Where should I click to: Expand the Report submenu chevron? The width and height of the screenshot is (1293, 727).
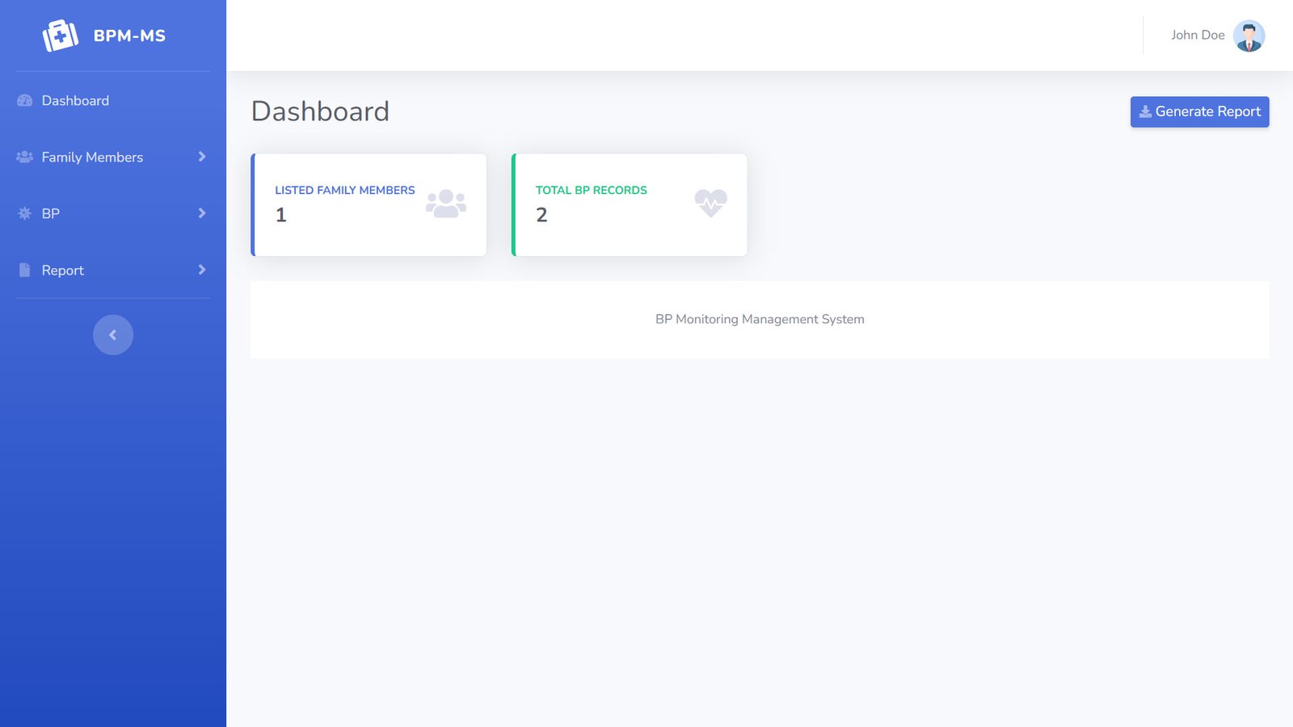202,270
